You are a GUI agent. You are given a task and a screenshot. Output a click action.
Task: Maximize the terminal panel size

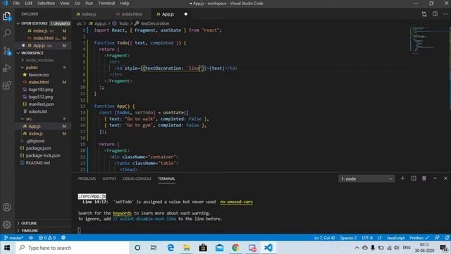(435, 179)
